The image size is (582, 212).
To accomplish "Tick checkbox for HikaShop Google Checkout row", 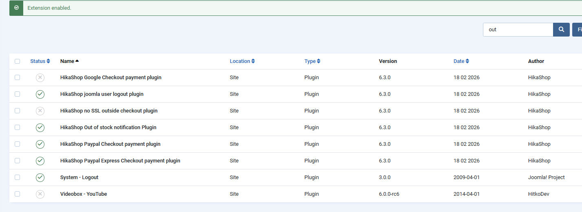I will point(17,78).
